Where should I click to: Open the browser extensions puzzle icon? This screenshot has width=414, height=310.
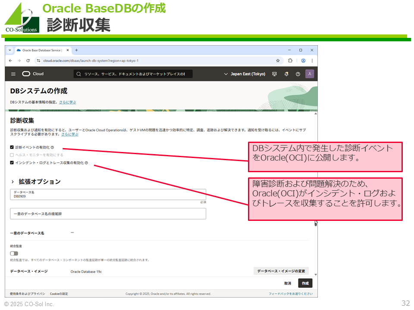290,61
